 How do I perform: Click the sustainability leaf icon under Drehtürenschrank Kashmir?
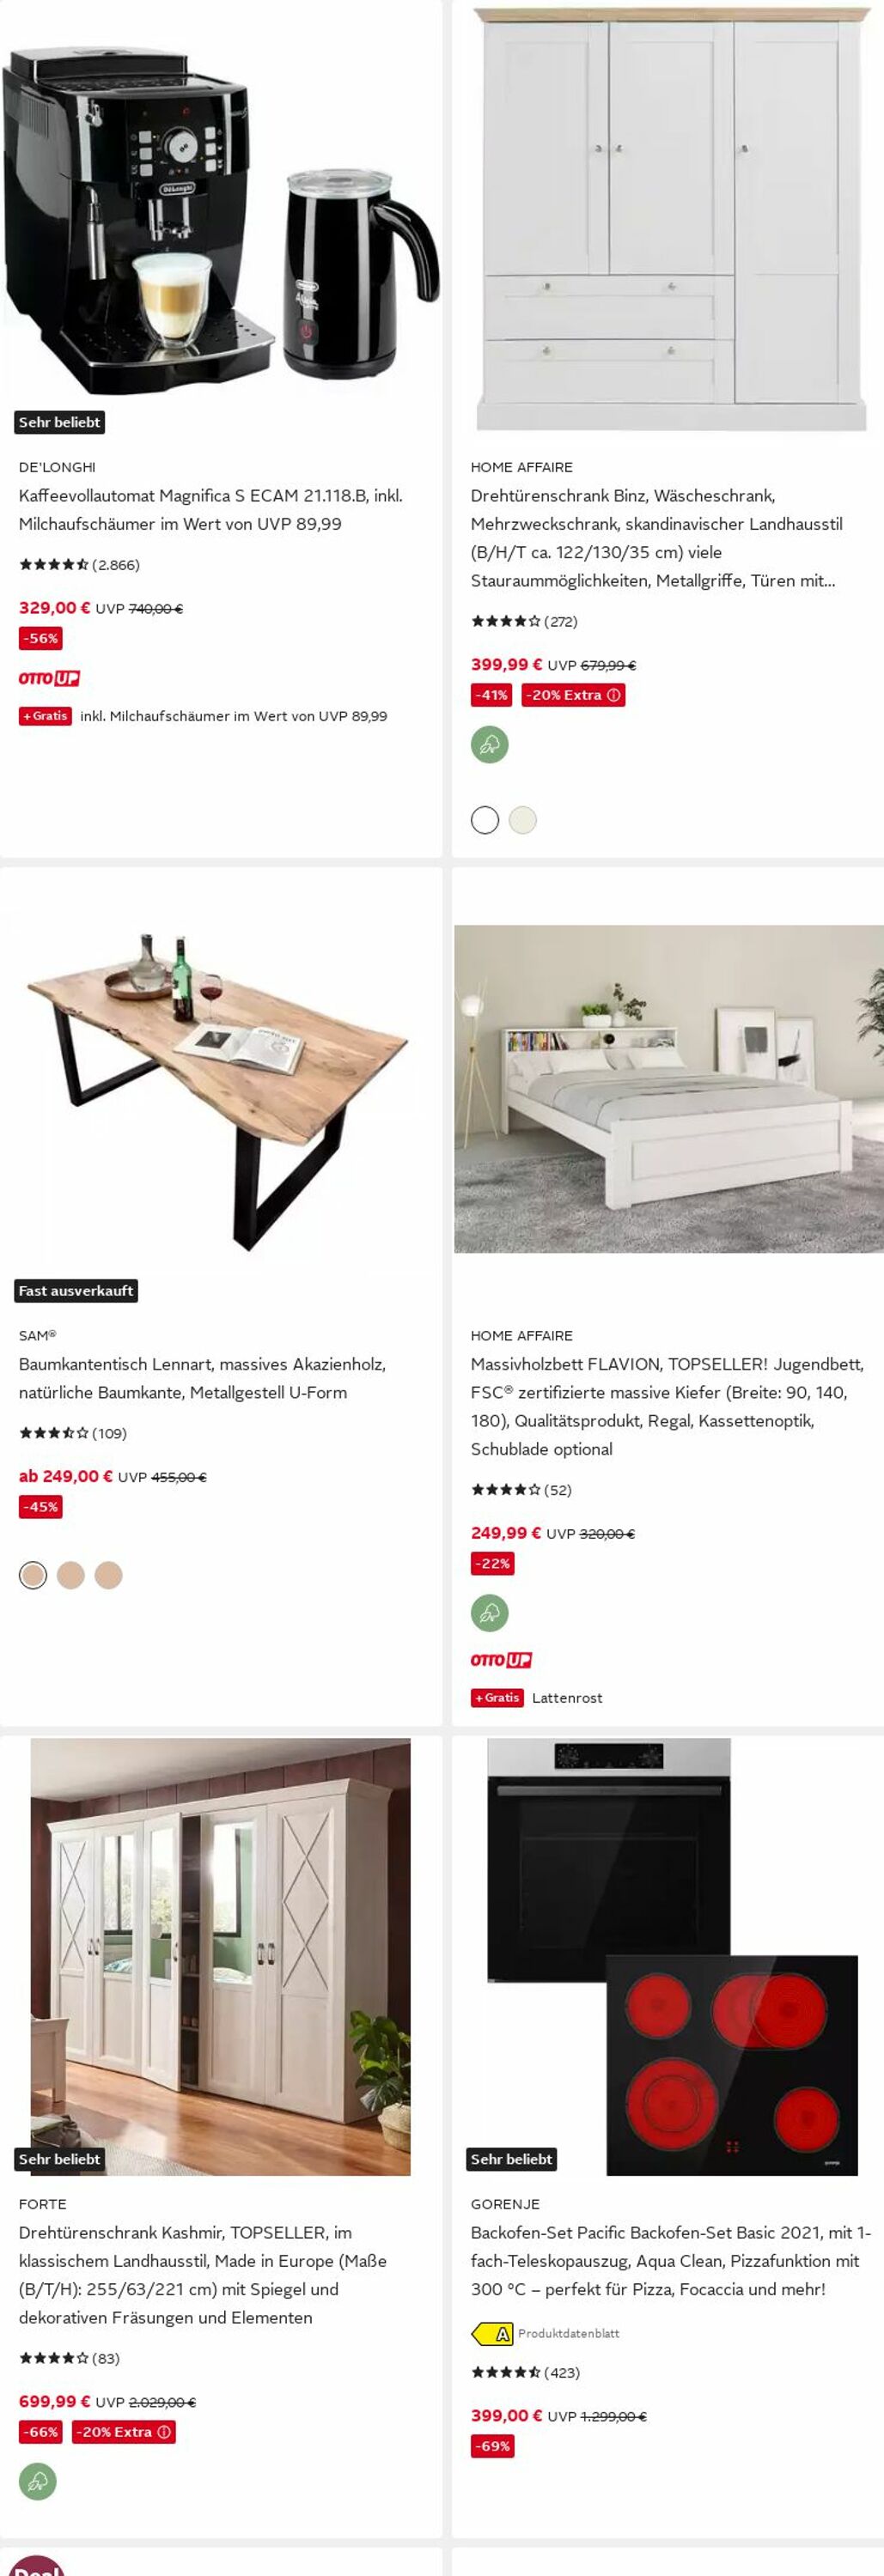pos(38,2481)
